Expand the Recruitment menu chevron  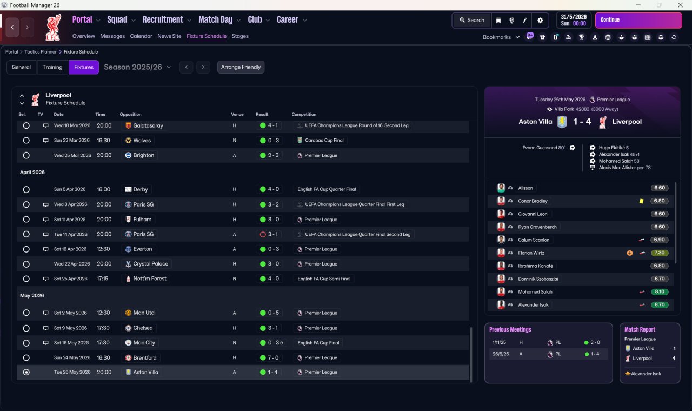point(189,21)
